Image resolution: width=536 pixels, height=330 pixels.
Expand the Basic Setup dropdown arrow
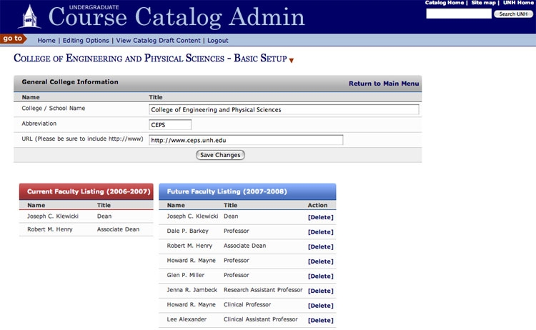point(292,61)
